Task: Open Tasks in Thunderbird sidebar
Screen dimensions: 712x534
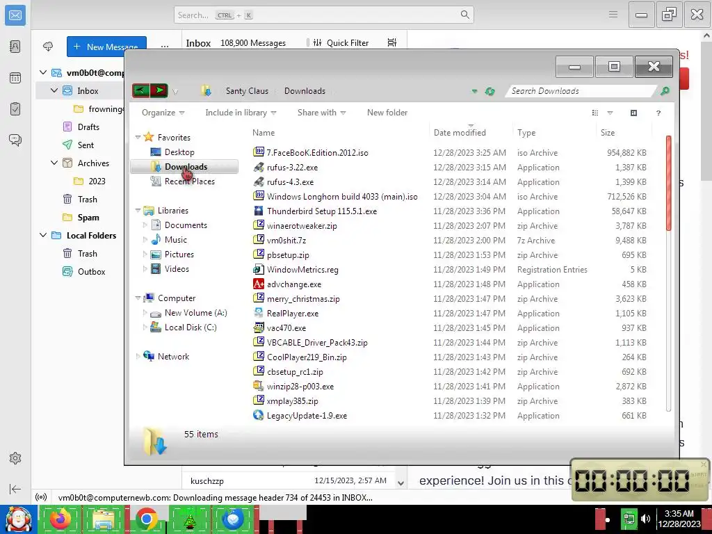Action: 15,109
